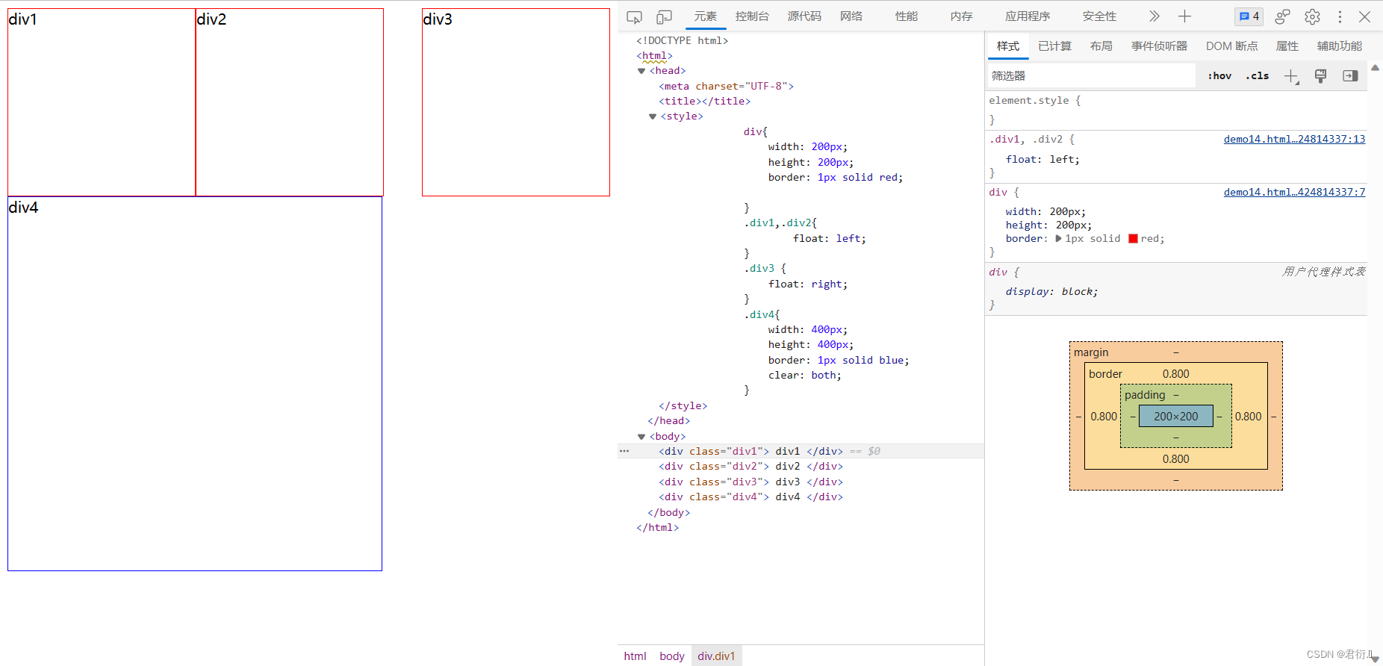Click the margin label in box model
This screenshot has height=666, width=1383.
1091,352
